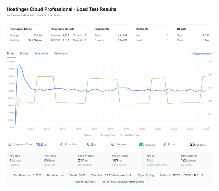The image size is (219, 191).
Task: Click the Region: EU-West entry
Action: [x=85, y=182]
